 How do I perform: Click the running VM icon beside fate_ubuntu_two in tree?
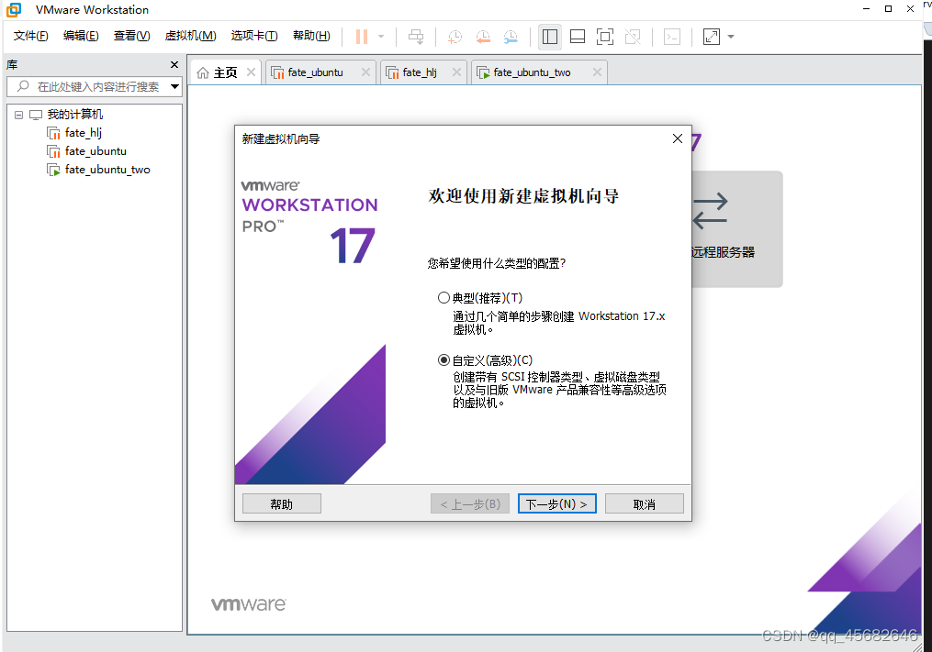tap(53, 170)
